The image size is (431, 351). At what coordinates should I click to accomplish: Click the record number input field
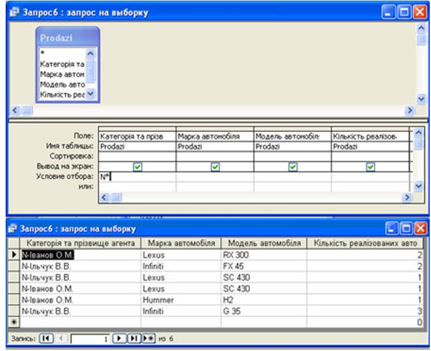[90, 338]
